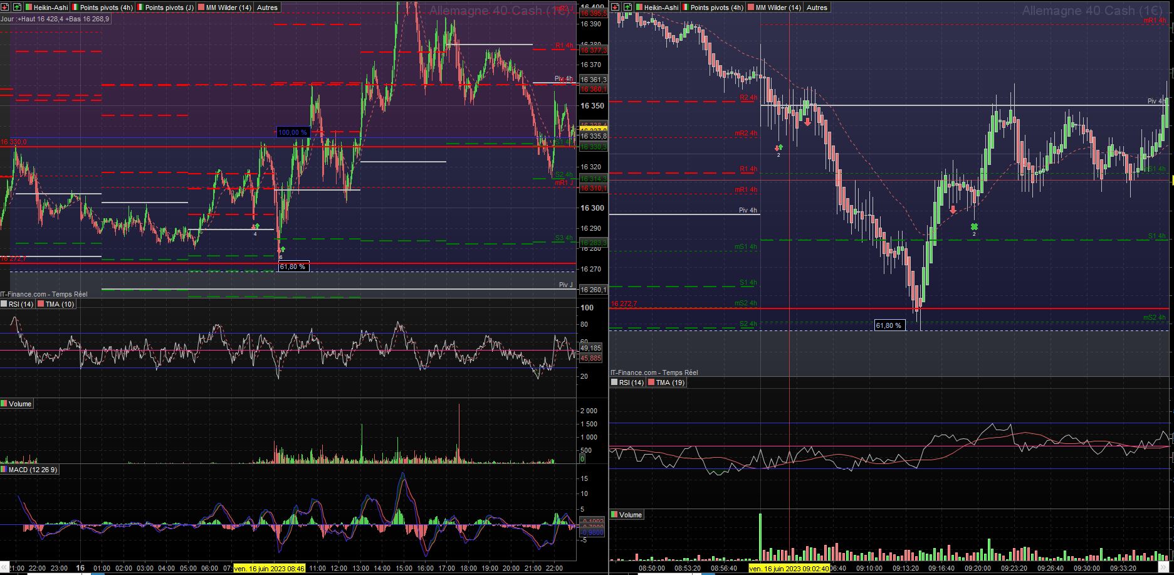Click the 15:00 time label on left axis
The image size is (1174, 575).
404,569
